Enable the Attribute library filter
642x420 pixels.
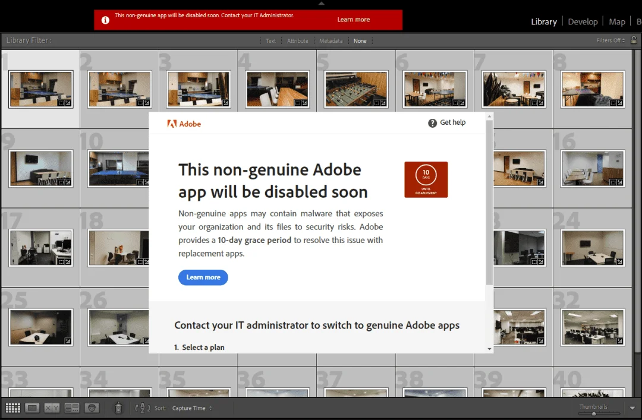click(298, 41)
